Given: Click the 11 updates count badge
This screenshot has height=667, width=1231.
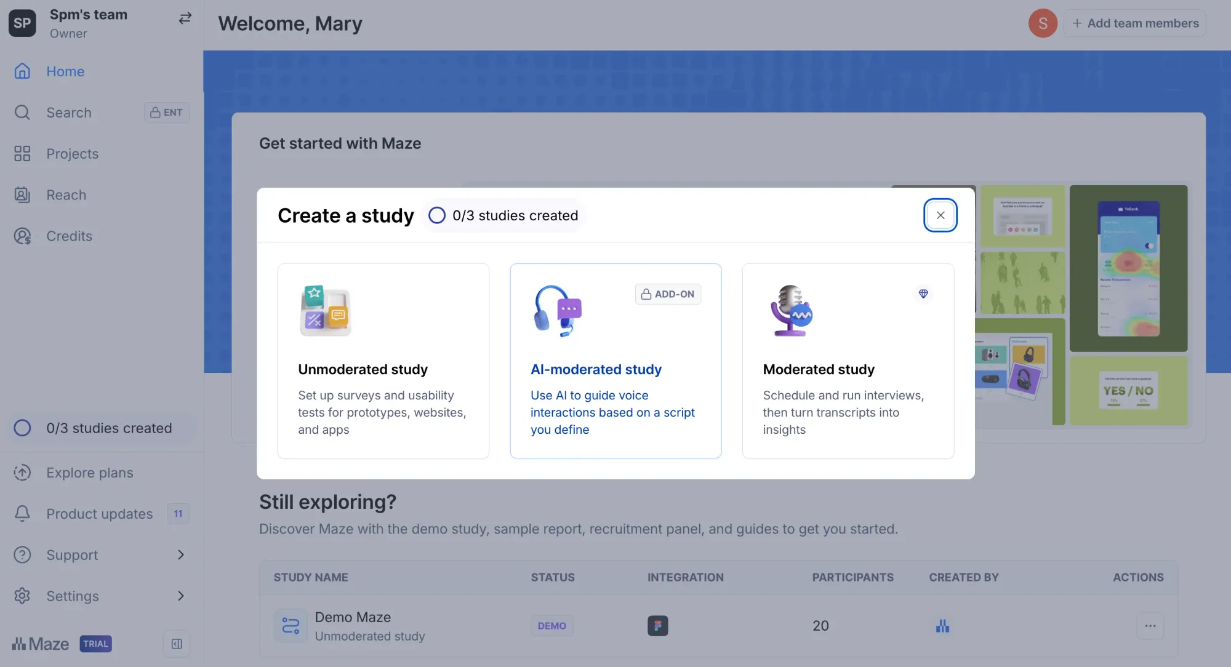Looking at the screenshot, I should click(x=178, y=514).
